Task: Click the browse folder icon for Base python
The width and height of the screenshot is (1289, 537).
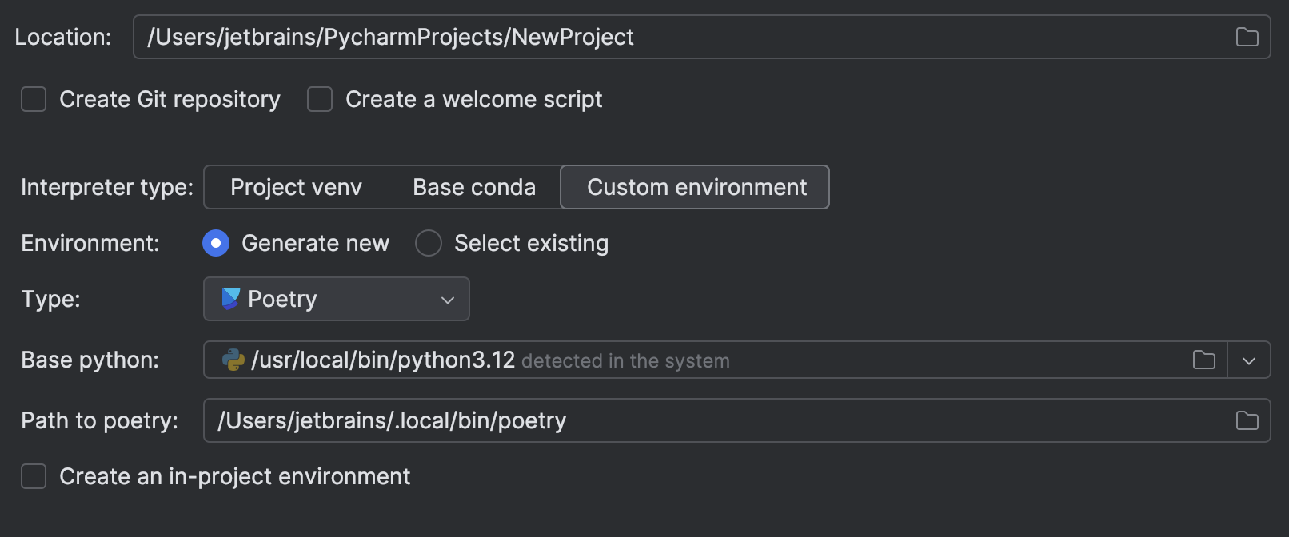Action: (x=1203, y=360)
